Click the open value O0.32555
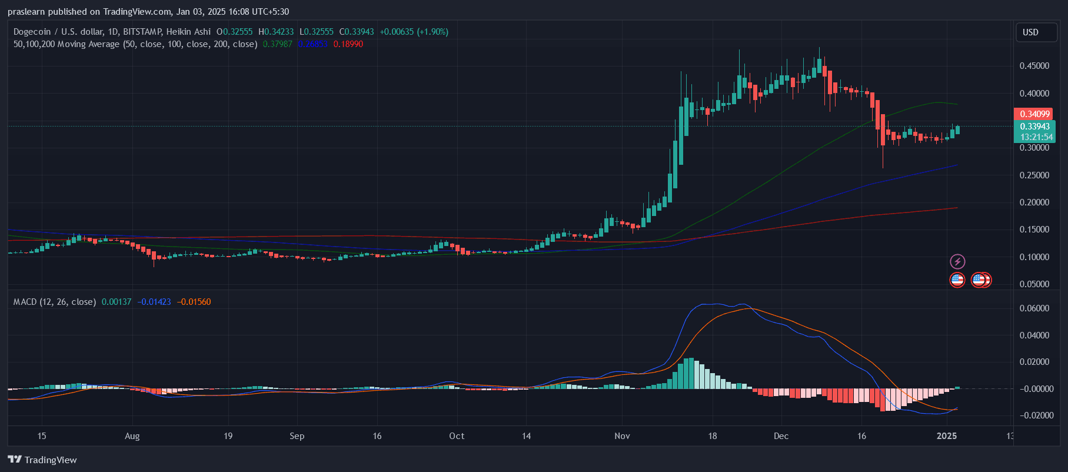Viewport: 1068px width, 472px height. click(235, 32)
